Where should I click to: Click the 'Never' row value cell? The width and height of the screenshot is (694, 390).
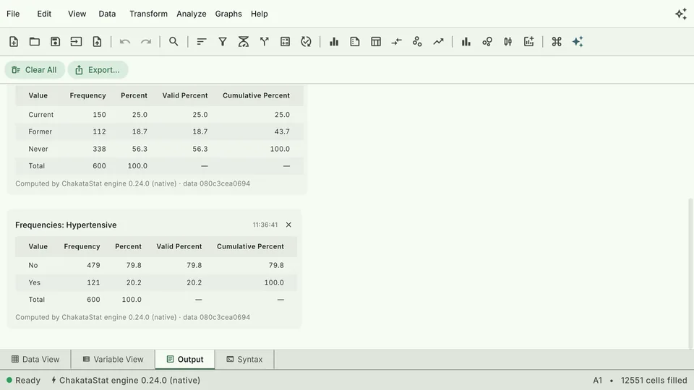coord(38,149)
